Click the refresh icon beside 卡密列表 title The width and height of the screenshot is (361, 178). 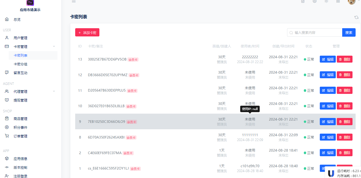(x=356, y=17)
